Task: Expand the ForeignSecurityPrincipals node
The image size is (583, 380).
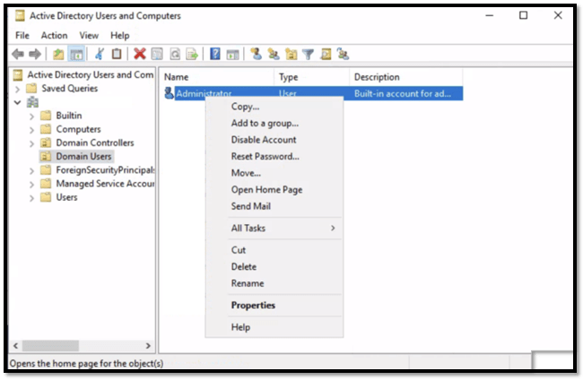Action: tap(31, 171)
